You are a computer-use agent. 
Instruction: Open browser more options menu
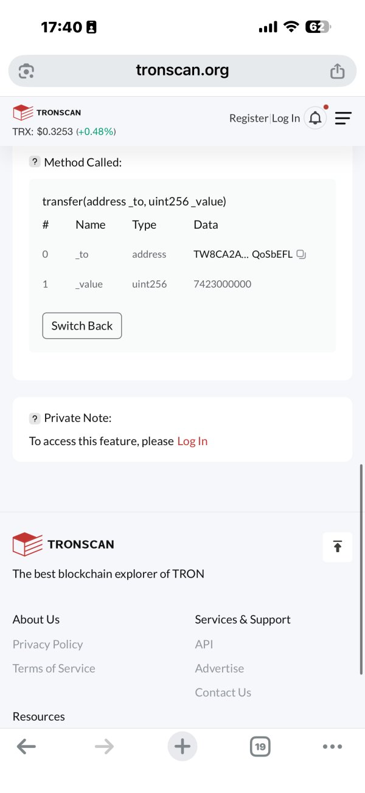click(x=332, y=747)
